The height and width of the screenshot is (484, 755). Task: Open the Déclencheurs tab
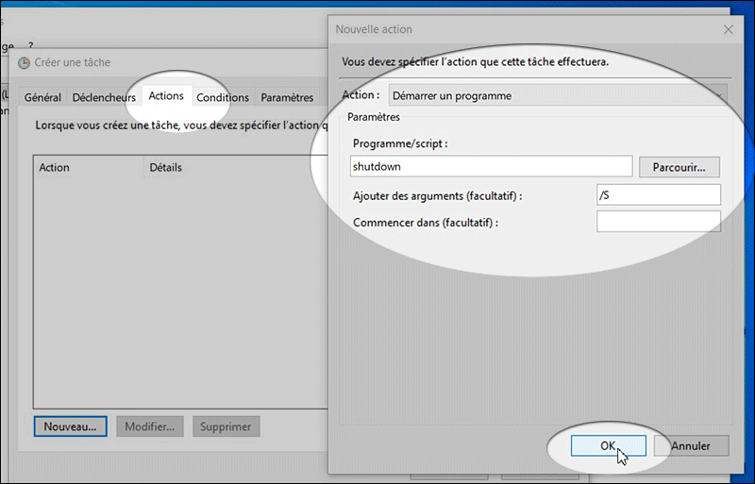[x=104, y=97]
